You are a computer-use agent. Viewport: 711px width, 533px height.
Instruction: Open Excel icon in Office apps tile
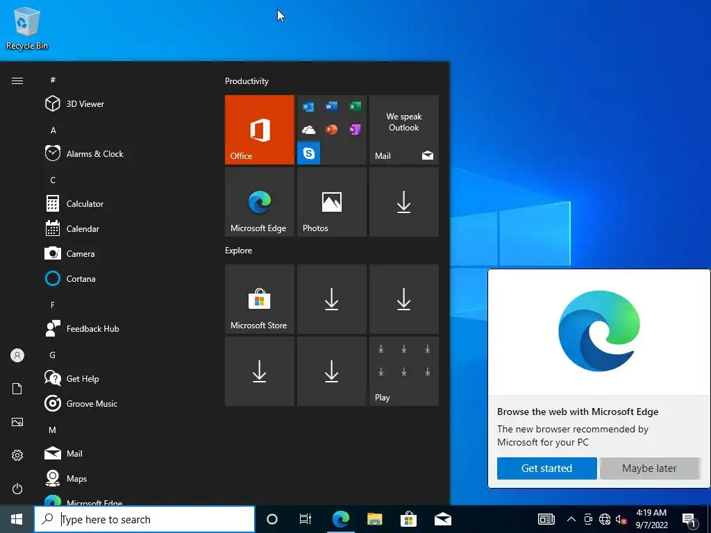pyautogui.click(x=355, y=106)
